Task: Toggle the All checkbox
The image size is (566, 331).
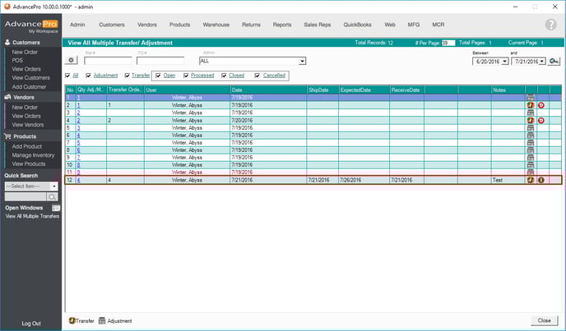Action: pos(67,76)
